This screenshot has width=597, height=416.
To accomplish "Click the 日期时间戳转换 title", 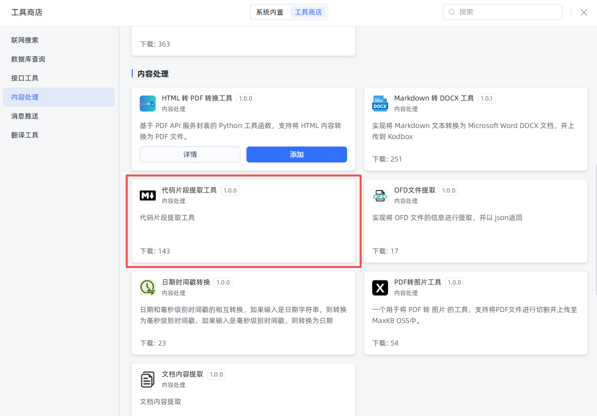I will (x=186, y=282).
